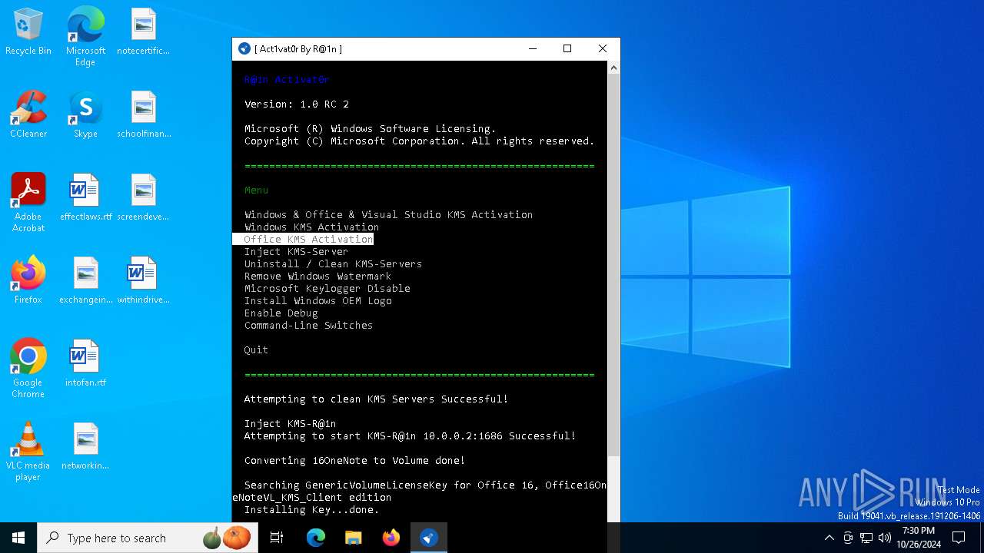
Task: Close the Act1vat0r By R@1n window
Action: [x=602, y=49]
